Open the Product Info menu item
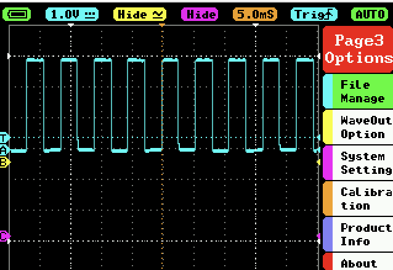Image resolution: width=393 pixels, height=270 pixels. pyautogui.click(x=358, y=235)
